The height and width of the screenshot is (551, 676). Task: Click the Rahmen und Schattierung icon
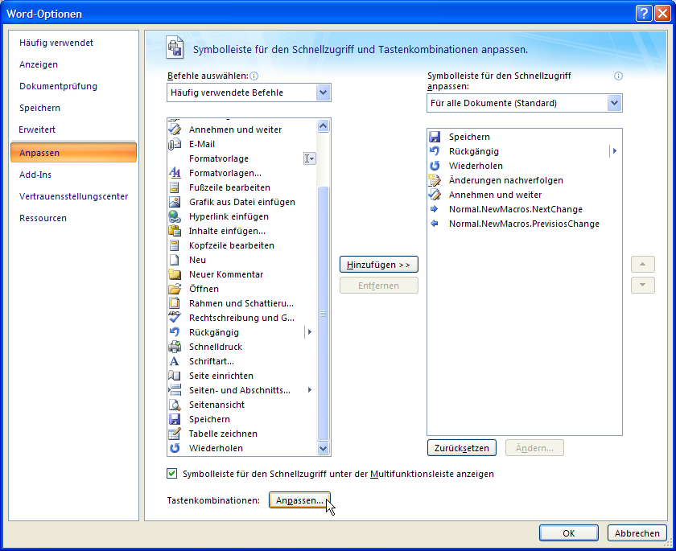tap(175, 303)
